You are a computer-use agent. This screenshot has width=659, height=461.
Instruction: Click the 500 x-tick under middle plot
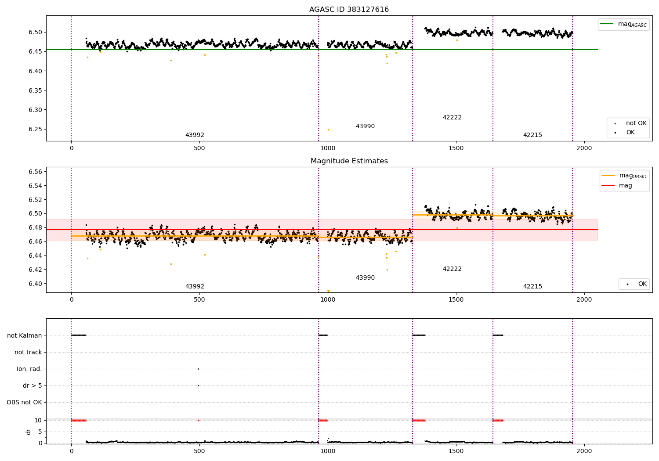point(199,300)
